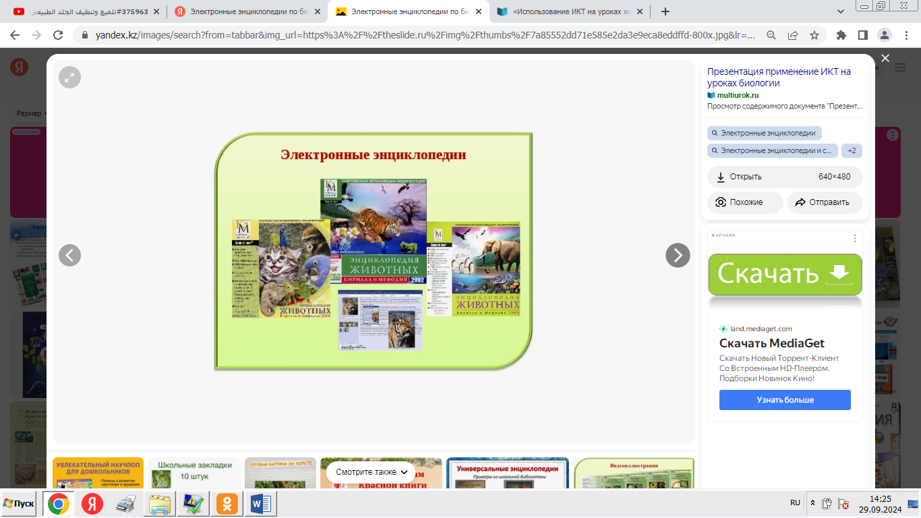921x518 pixels.
Task: Open File Explorer from the taskbar
Action: click(x=160, y=504)
